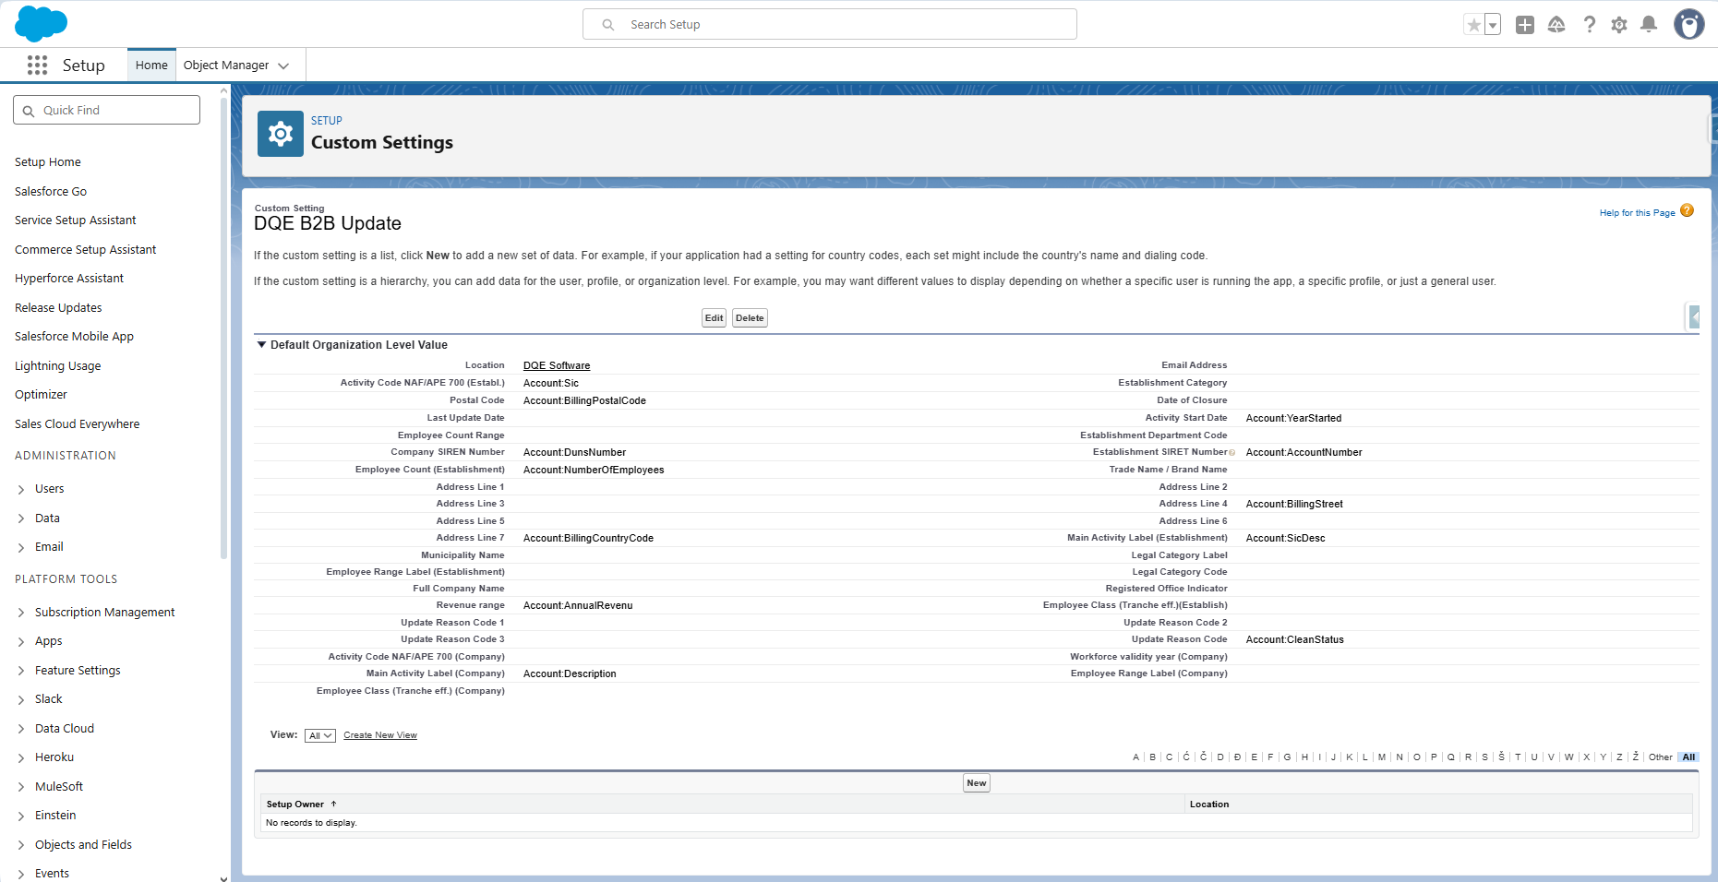
Task: Expand Objects and Fields
Action: point(21,845)
